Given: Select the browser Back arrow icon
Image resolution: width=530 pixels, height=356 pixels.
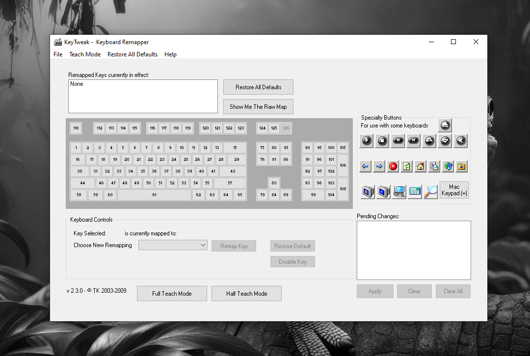Looking at the screenshot, I should [x=365, y=167].
